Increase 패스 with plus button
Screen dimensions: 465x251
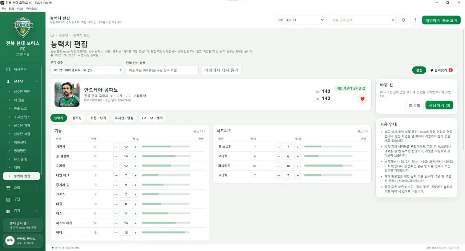(136, 213)
